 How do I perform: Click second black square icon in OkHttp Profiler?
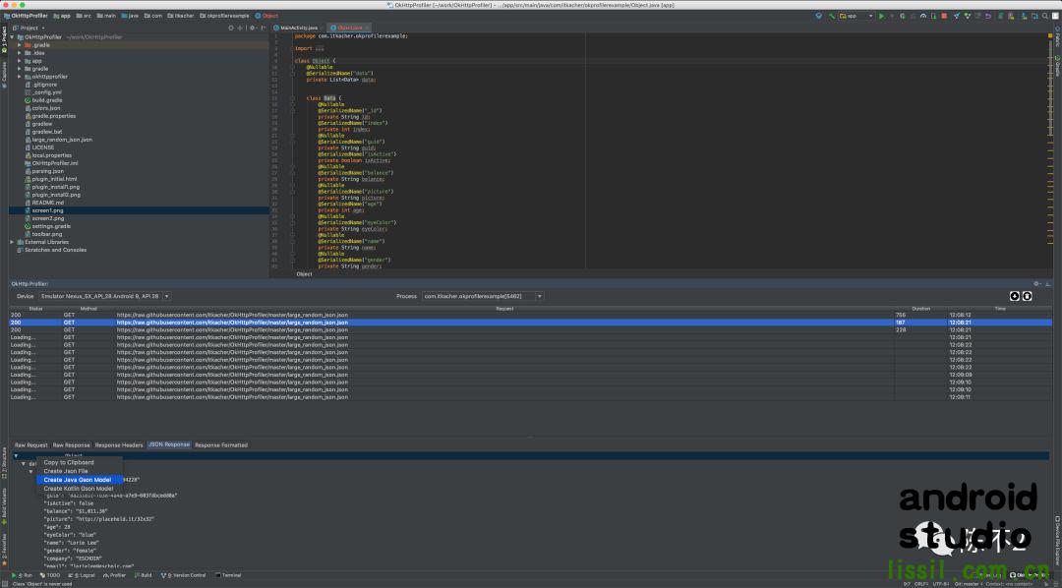pos(1027,296)
